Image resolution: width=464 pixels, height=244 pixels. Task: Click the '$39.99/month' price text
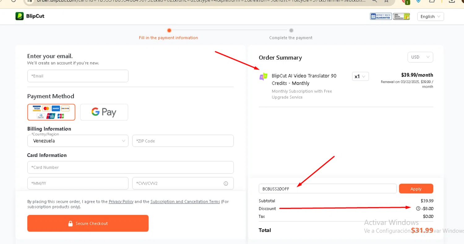[x=417, y=75]
